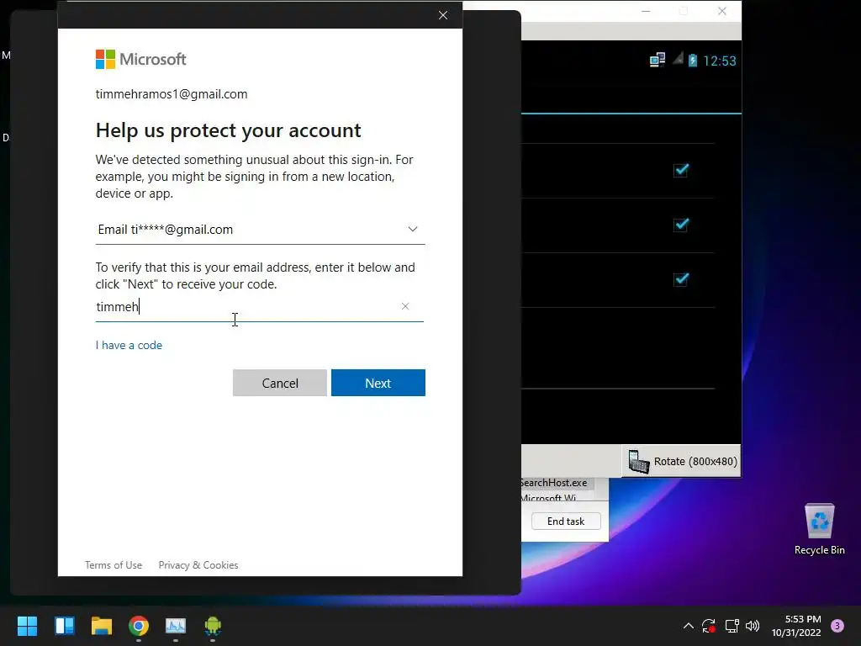Click the account email timmehramos1@gmail.com text
Viewport: 861px width, 646px height.
tap(172, 94)
